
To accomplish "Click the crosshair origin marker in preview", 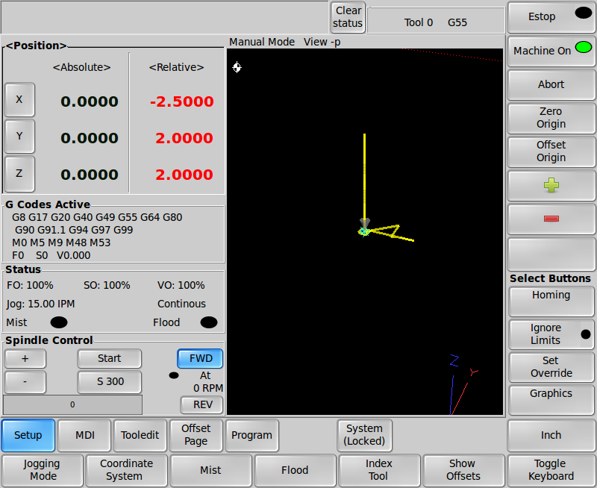I will (237, 67).
